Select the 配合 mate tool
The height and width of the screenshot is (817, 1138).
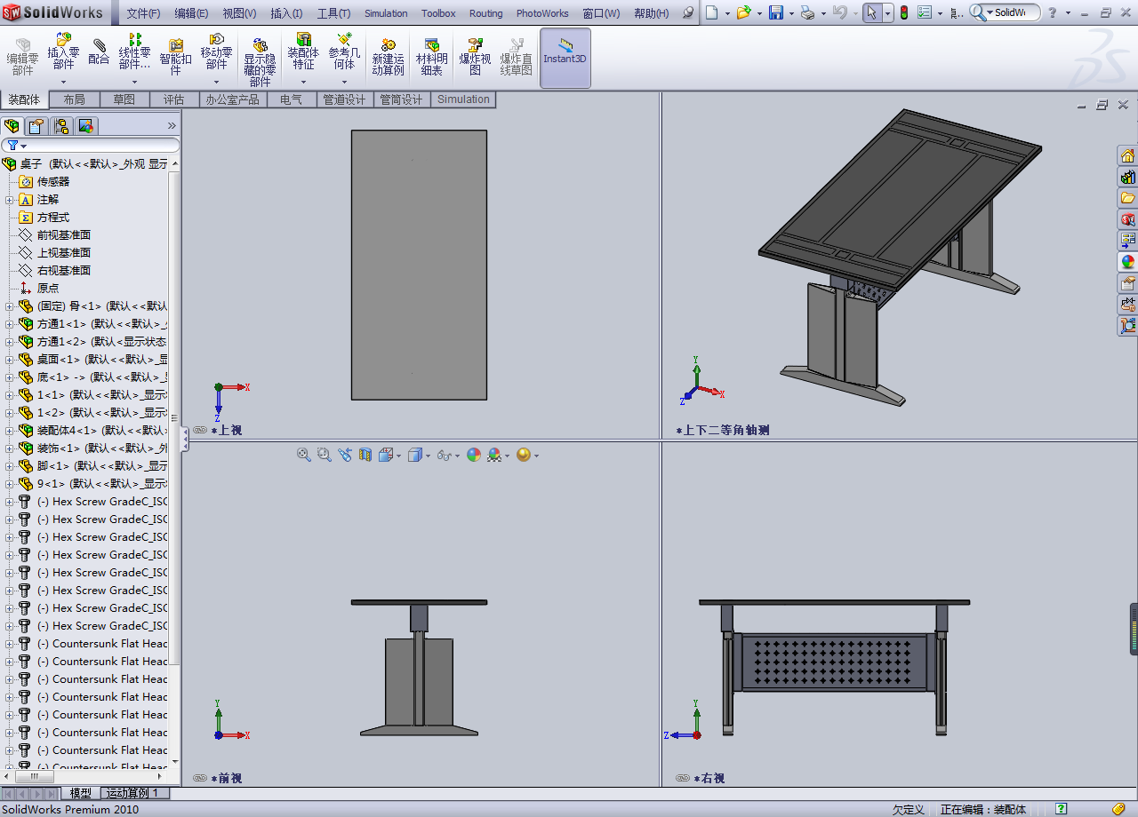(99, 52)
